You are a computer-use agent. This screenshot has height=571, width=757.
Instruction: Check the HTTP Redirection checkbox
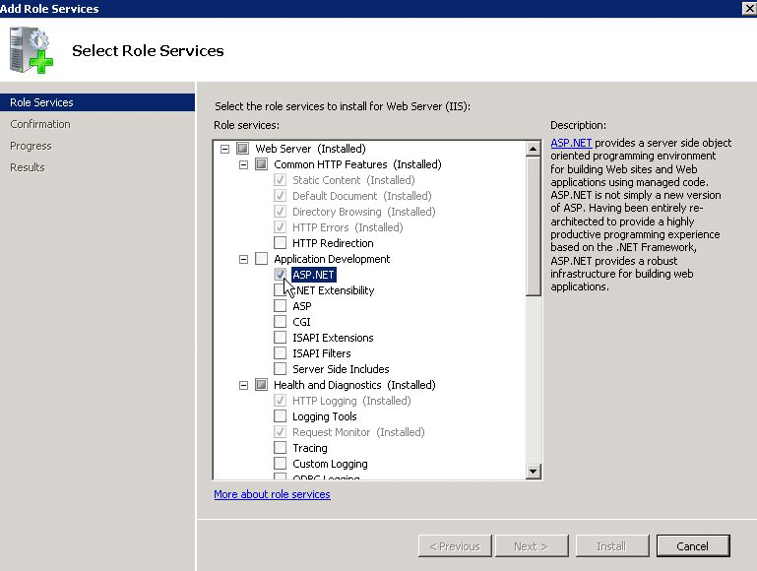[x=280, y=243]
